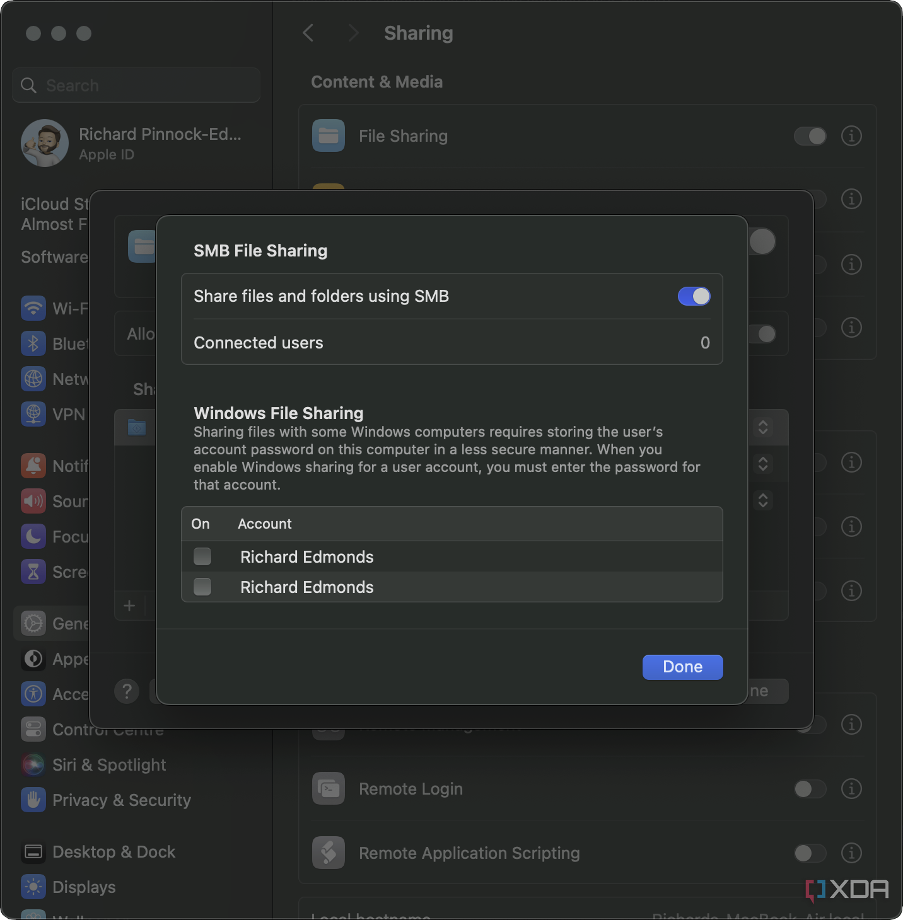Click the Remote Application Scripting icon
This screenshot has width=903, height=920.
[x=329, y=853]
